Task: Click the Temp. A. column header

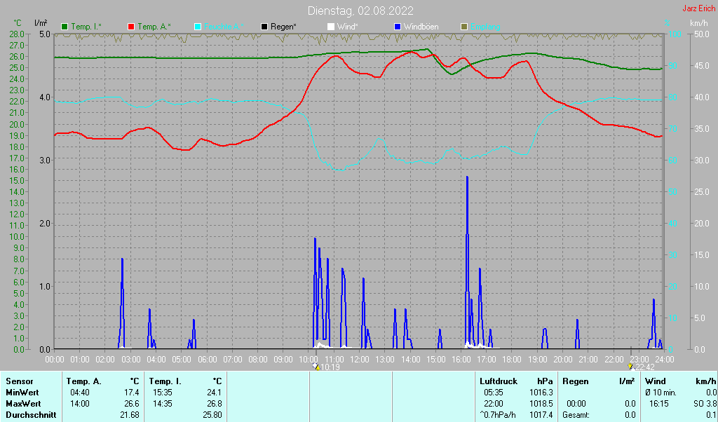Action: pyautogui.click(x=83, y=381)
